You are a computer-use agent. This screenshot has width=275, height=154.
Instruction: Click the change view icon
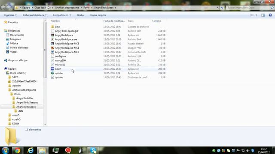(252, 15)
